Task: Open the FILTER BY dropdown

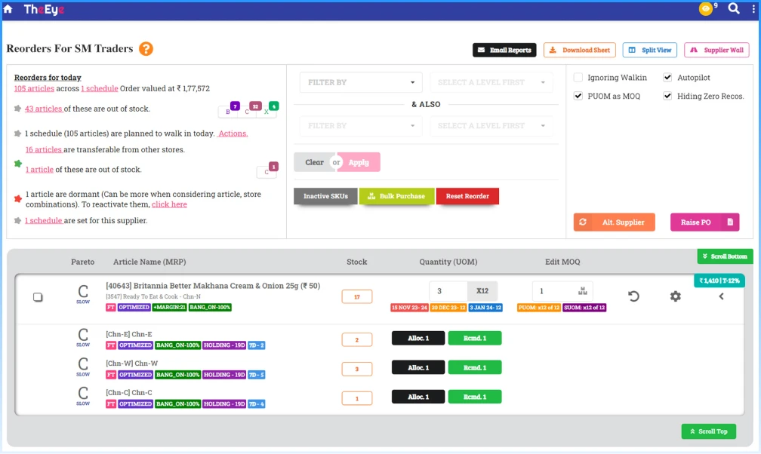Action: click(360, 83)
